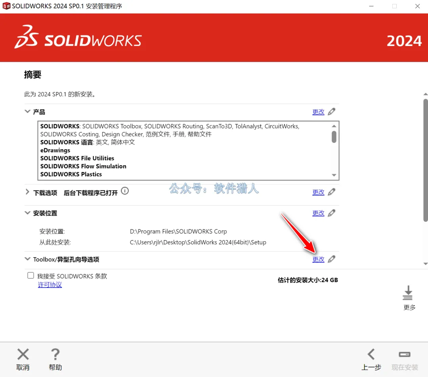
Task: Click 更改 link for 下载选项
Action: click(318, 192)
